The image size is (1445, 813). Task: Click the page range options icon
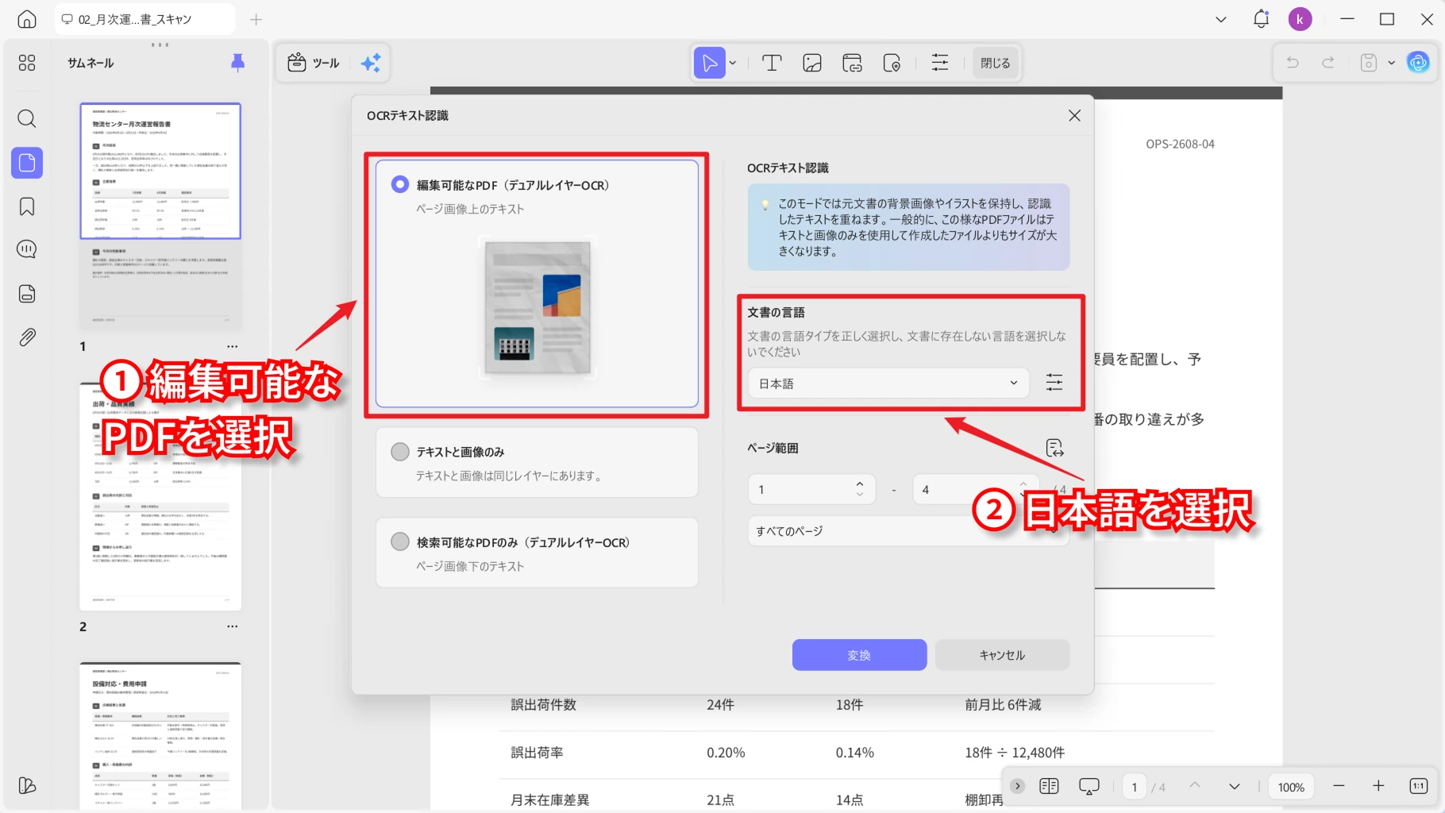pyautogui.click(x=1054, y=448)
